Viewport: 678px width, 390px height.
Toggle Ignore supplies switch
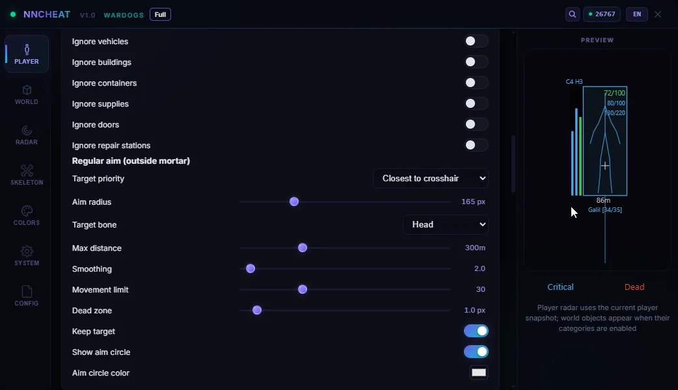coord(476,103)
